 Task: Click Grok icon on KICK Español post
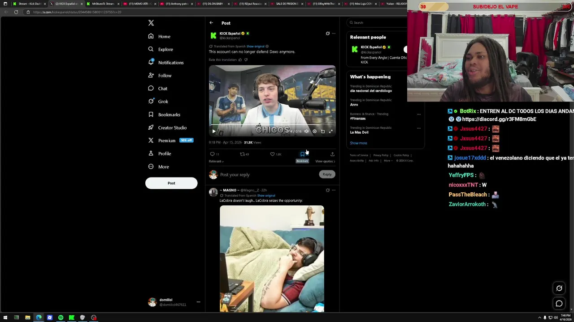click(x=327, y=34)
